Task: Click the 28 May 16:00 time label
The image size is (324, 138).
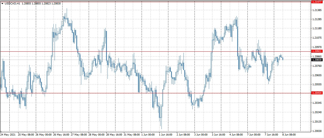Action: (x=114, y=134)
